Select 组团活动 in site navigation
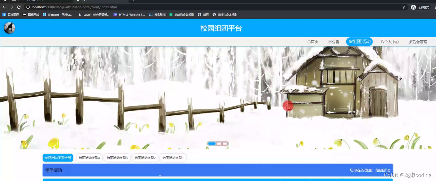Image resolution: width=436 pixels, height=181 pixels. [x=359, y=42]
